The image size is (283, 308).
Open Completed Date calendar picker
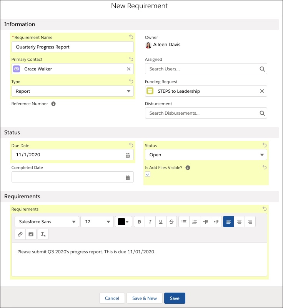[128, 178]
